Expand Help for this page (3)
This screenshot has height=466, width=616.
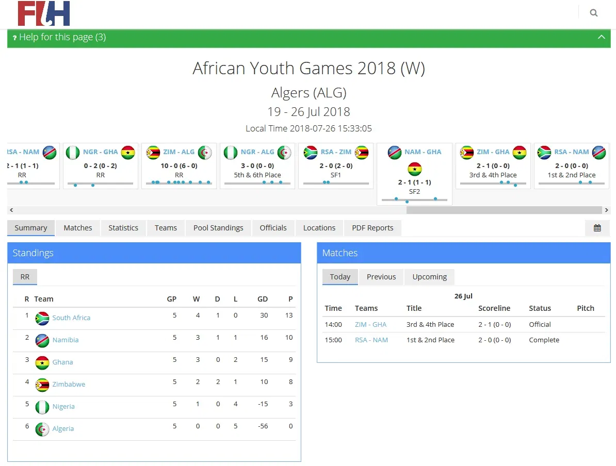click(62, 37)
